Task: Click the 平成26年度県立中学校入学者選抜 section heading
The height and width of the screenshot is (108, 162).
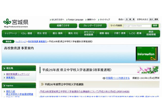Action: coord(64,84)
